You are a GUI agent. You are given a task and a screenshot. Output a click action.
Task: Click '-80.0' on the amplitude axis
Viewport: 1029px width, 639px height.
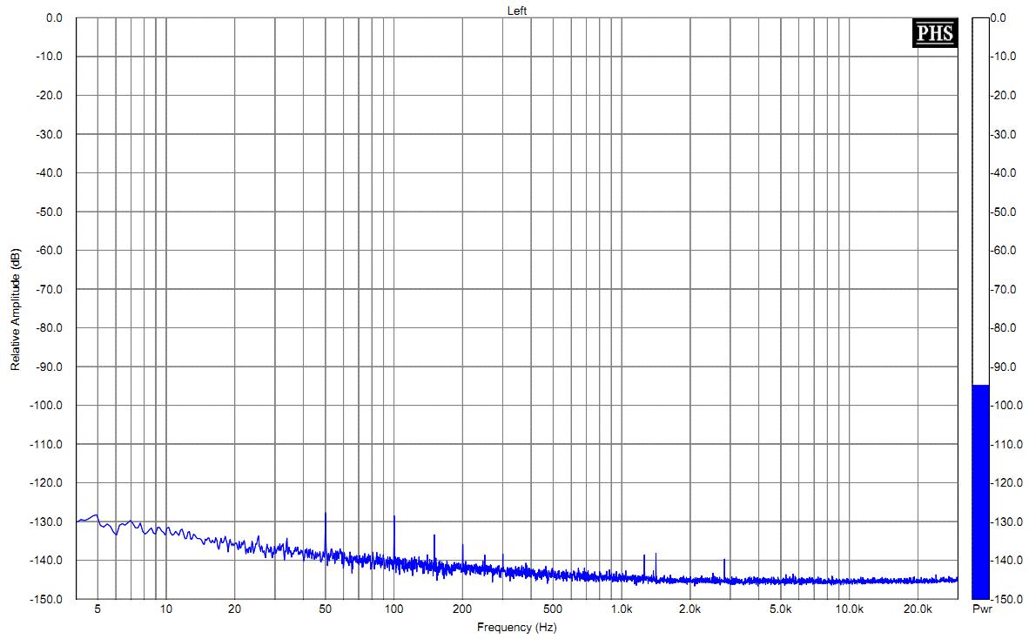click(50, 328)
